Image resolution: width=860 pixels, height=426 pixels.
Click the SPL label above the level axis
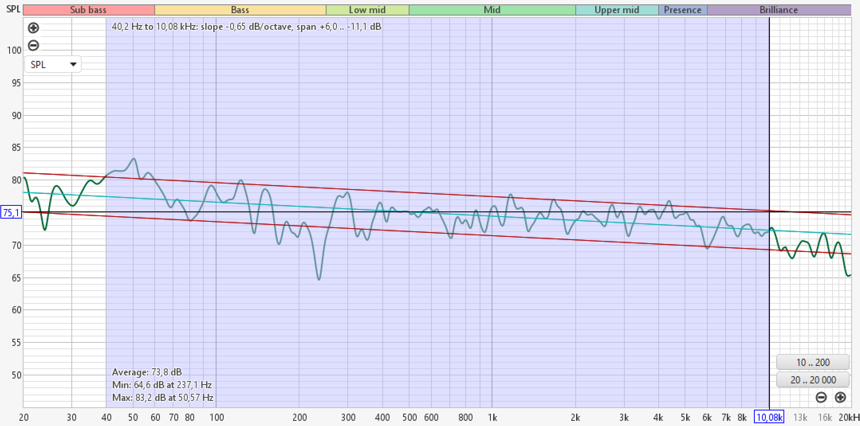pyautogui.click(x=13, y=9)
